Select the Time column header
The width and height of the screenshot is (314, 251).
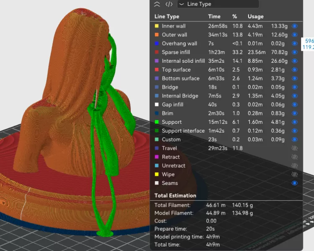(214, 16)
